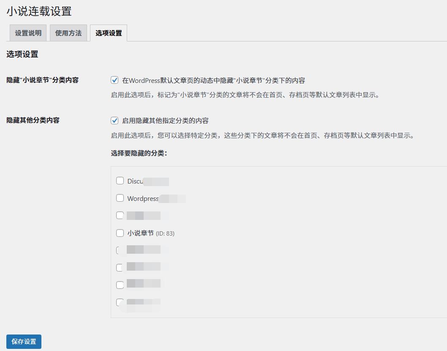Tick the checkbox directly below 小说章节
This screenshot has height=351, width=447.
click(x=120, y=250)
